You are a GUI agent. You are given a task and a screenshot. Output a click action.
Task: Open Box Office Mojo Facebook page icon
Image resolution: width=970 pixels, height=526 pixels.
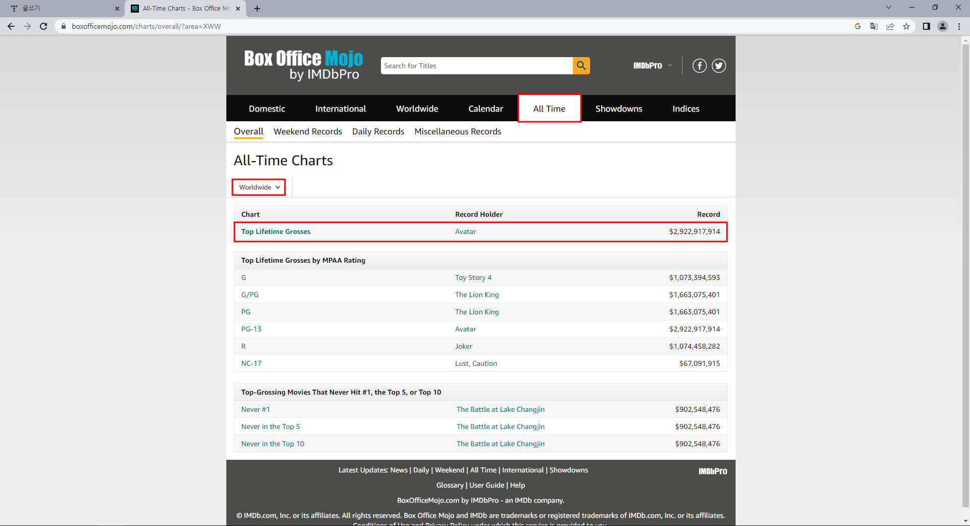[699, 66]
